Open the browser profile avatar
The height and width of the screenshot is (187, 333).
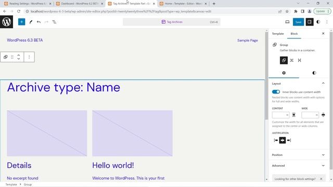pos(310,11)
